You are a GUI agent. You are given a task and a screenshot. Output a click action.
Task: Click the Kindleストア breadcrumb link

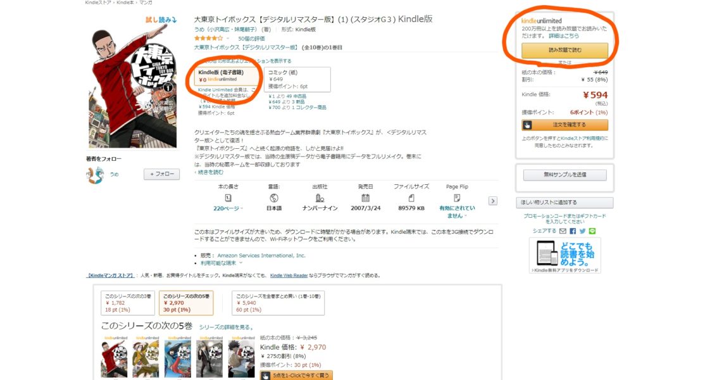(98, 3)
